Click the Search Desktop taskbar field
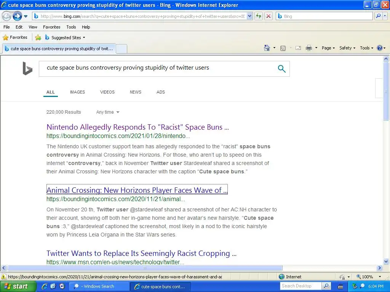 pos(301,286)
